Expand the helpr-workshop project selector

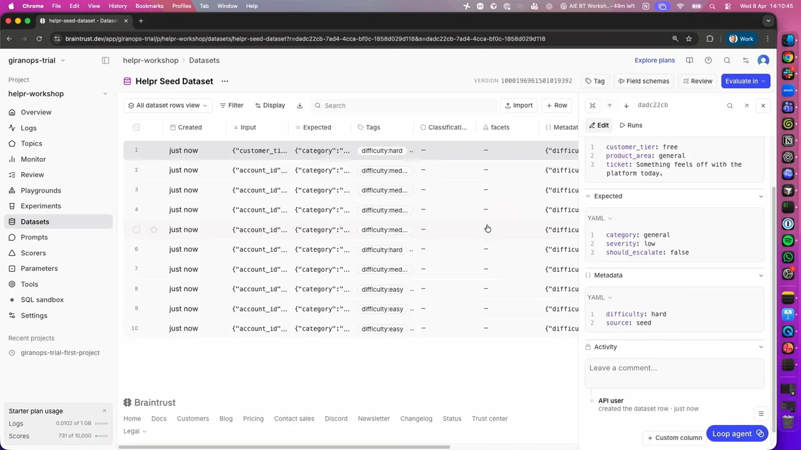[58, 94]
